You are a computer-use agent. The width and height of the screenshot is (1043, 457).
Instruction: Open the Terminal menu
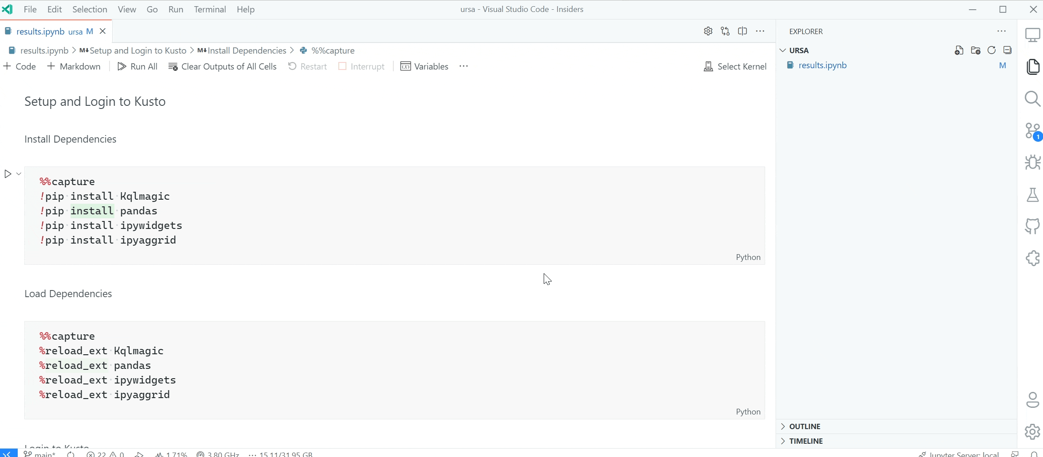tap(210, 9)
